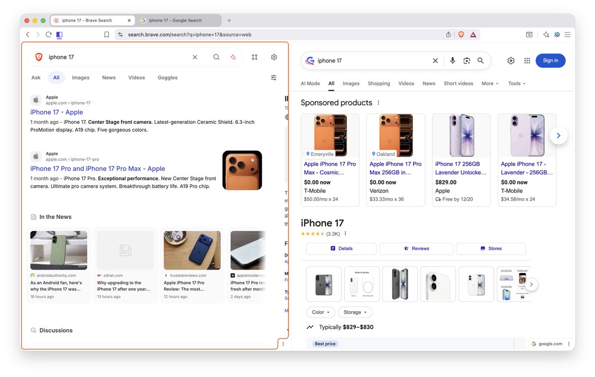Click Google's magnifier search button
This screenshot has height=377, width=595.
(x=480, y=60)
